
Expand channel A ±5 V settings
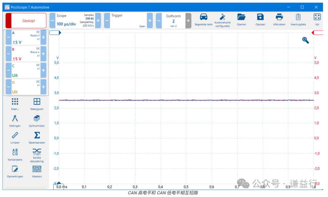point(26,37)
